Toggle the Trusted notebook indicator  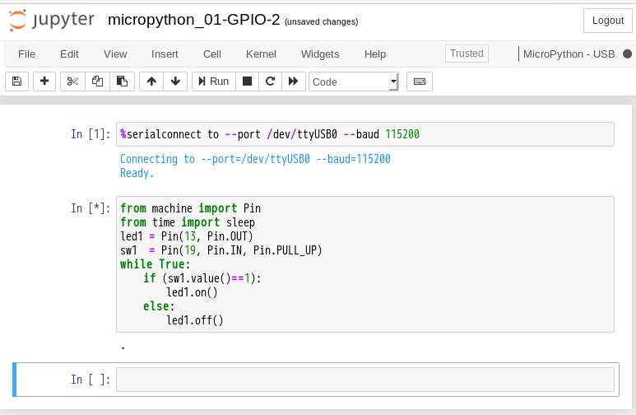467,54
